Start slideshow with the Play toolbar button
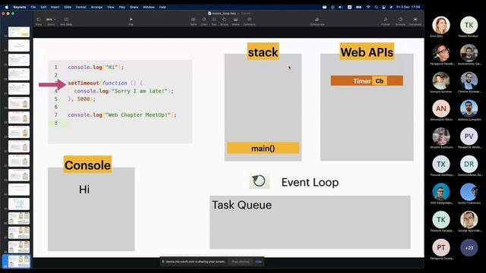 pos(131,21)
